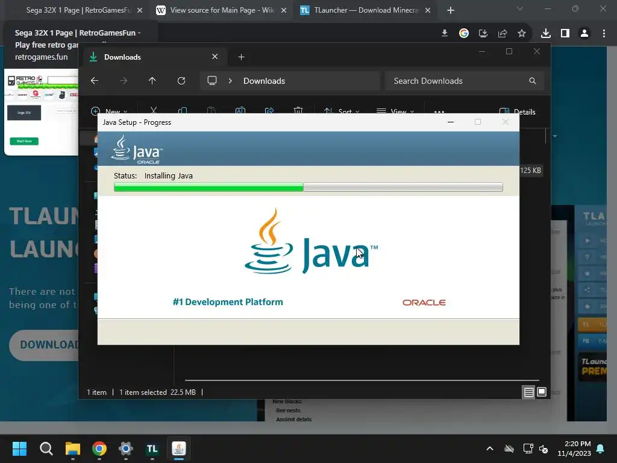Open Chrome downloads tray icon
This screenshot has height=463, width=617.
click(546, 34)
